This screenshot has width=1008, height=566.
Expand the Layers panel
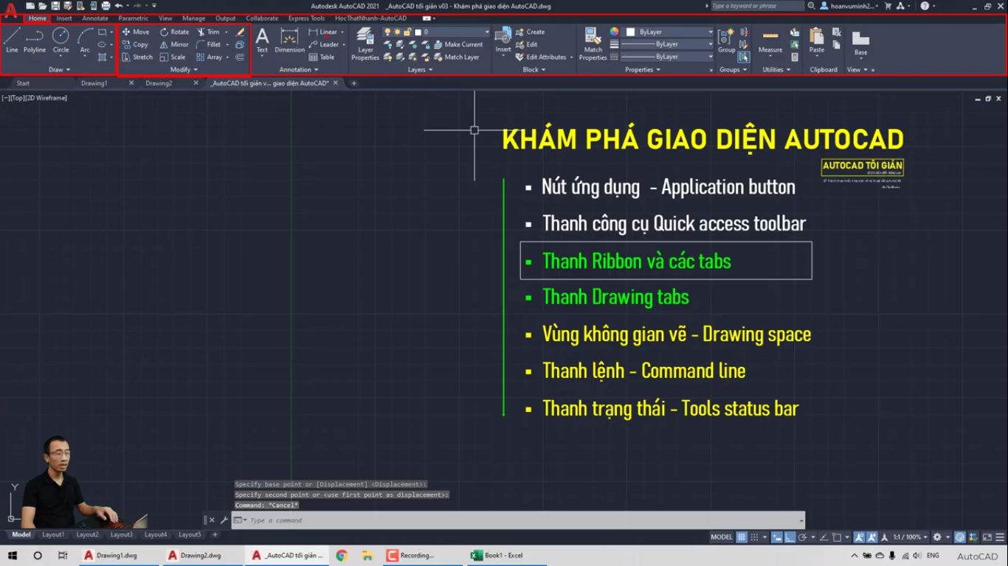420,69
